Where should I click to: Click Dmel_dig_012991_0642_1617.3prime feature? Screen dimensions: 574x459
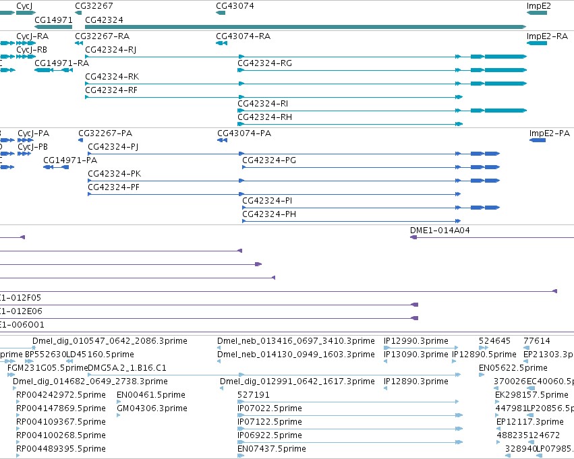pyautogui.click(x=297, y=381)
